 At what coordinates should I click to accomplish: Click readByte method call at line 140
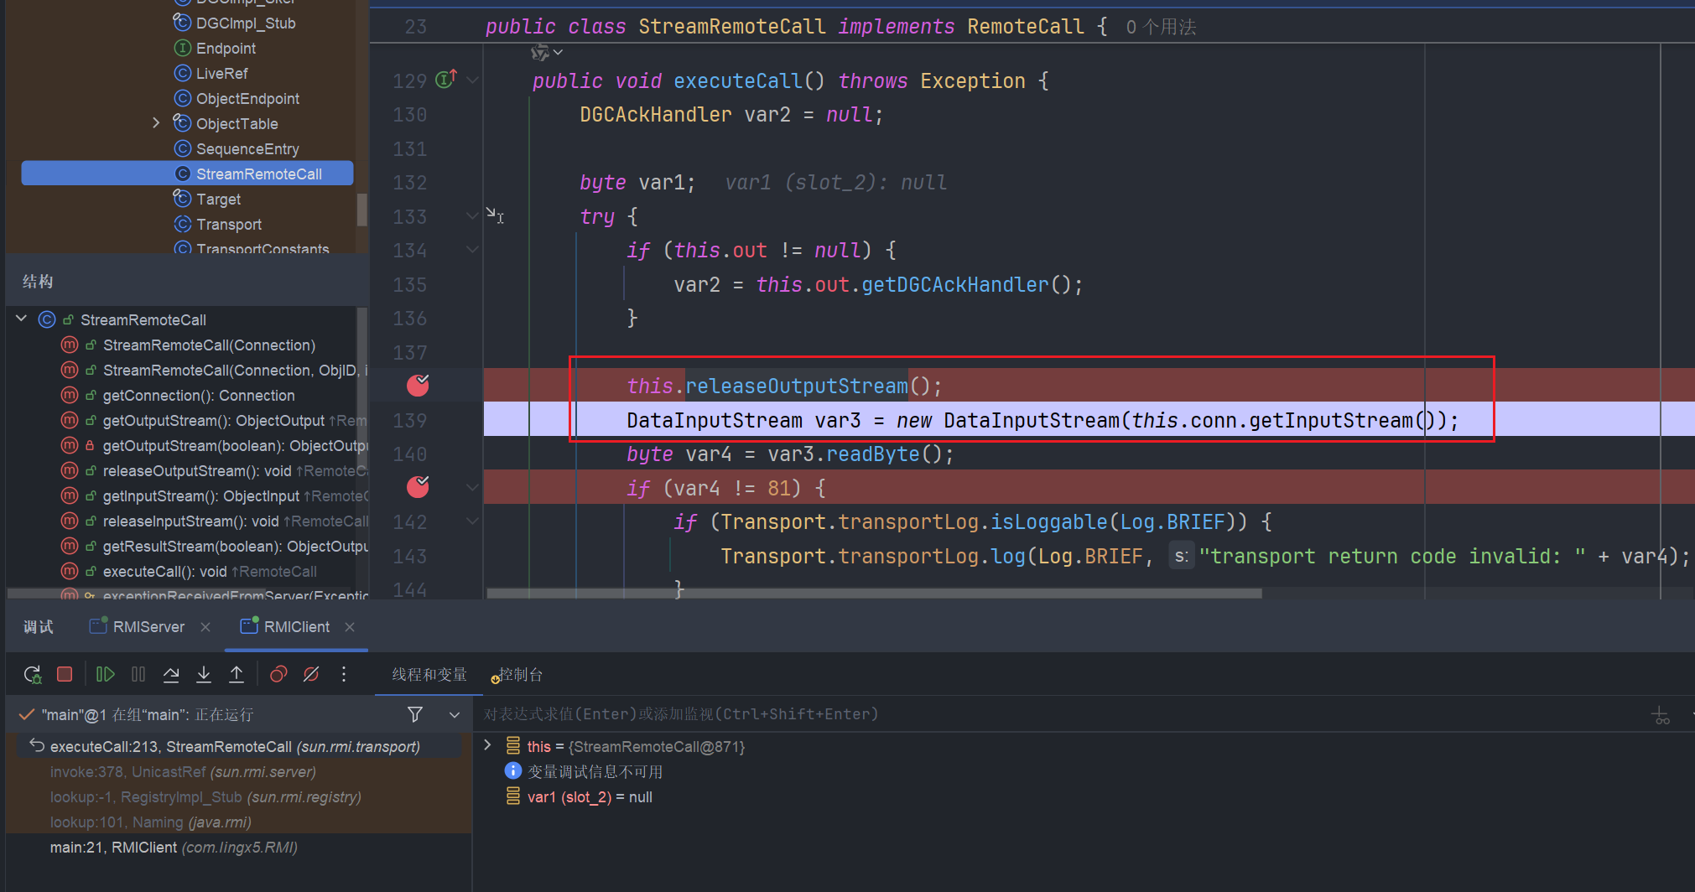pyautogui.click(x=873, y=454)
